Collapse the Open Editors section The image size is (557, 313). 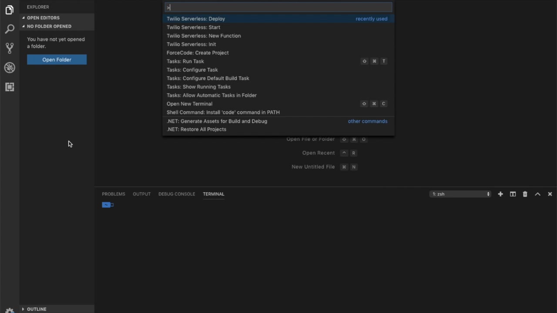57,18
